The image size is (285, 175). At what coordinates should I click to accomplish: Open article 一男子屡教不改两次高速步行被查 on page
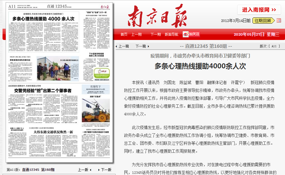click(x=96, y=132)
